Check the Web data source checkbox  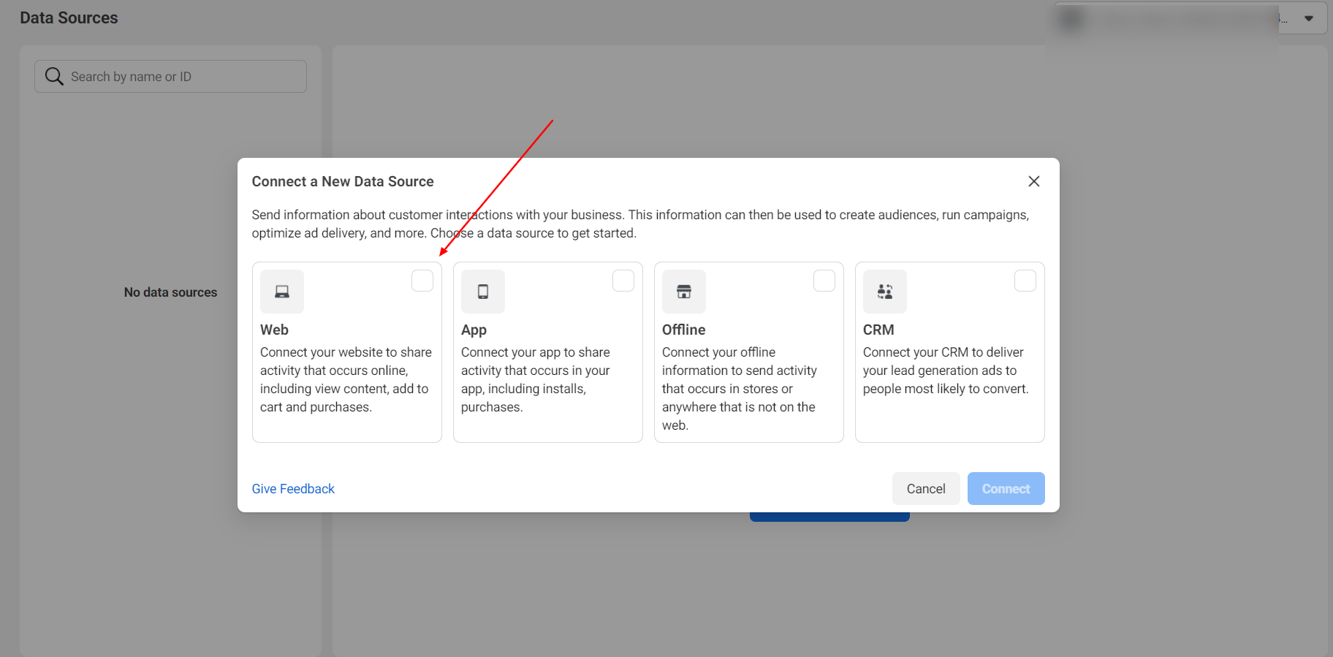tap(422, 281)
